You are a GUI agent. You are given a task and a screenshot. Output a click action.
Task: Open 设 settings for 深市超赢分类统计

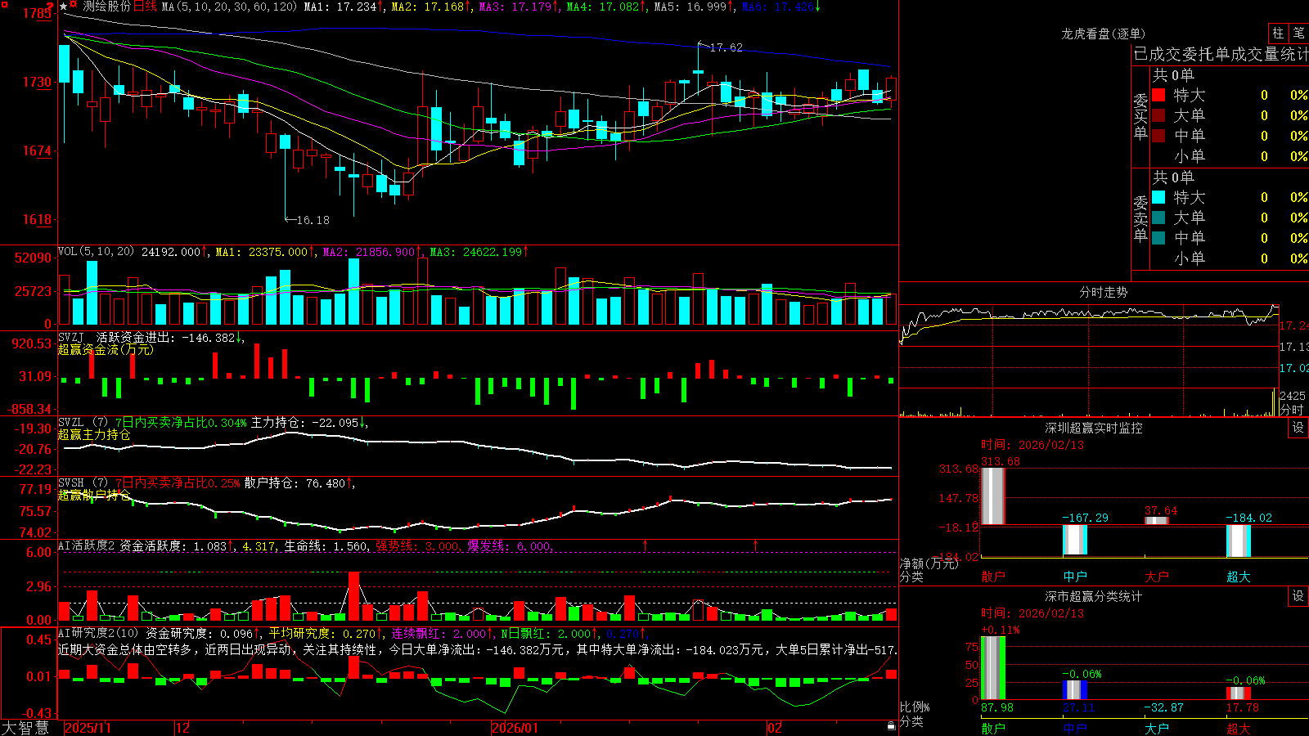(1298, 596)
